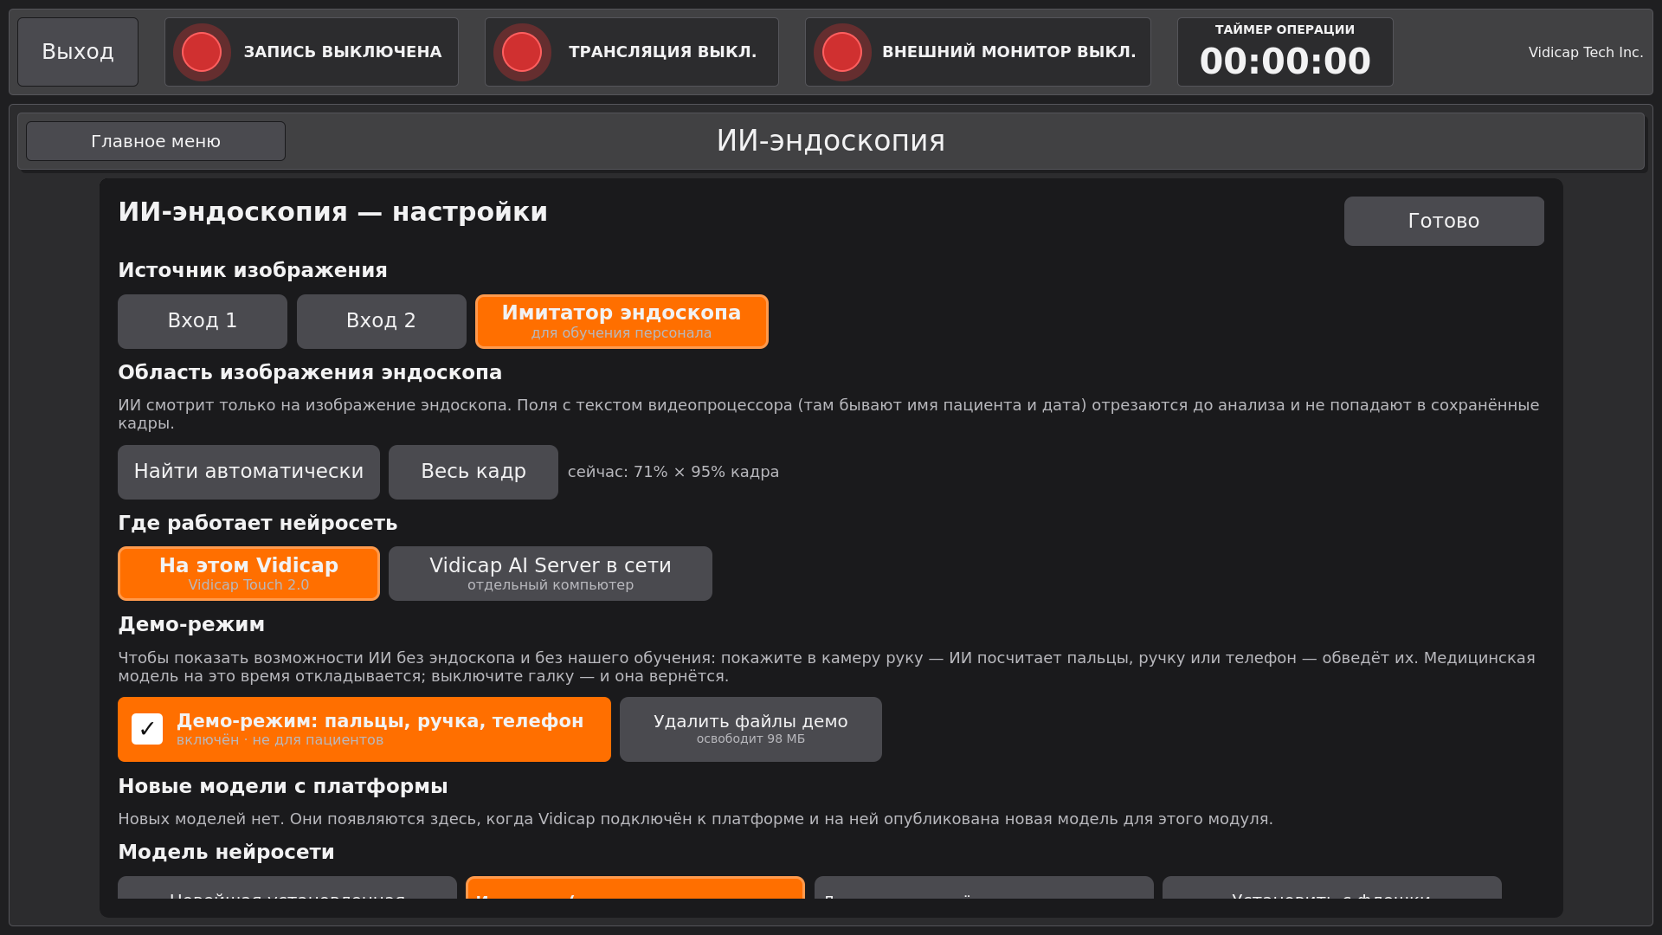Click 'Новые модели с платформы' heading
The width and height of the screenshot is (1662, 935).
pyautogui.click(x=283, y=786)
